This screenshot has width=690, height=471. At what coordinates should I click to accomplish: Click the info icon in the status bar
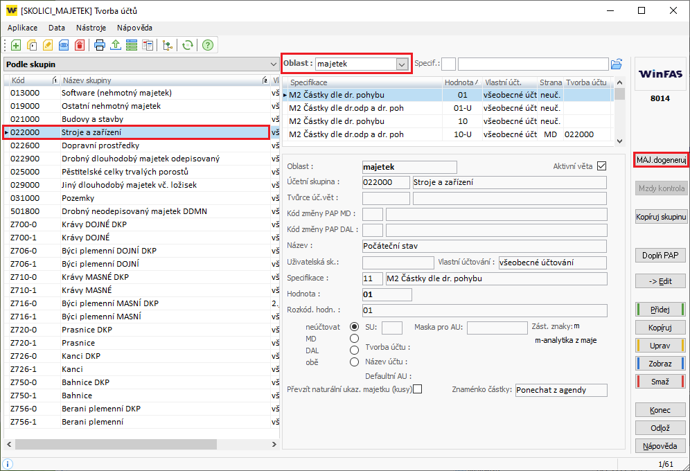(8, 464)
